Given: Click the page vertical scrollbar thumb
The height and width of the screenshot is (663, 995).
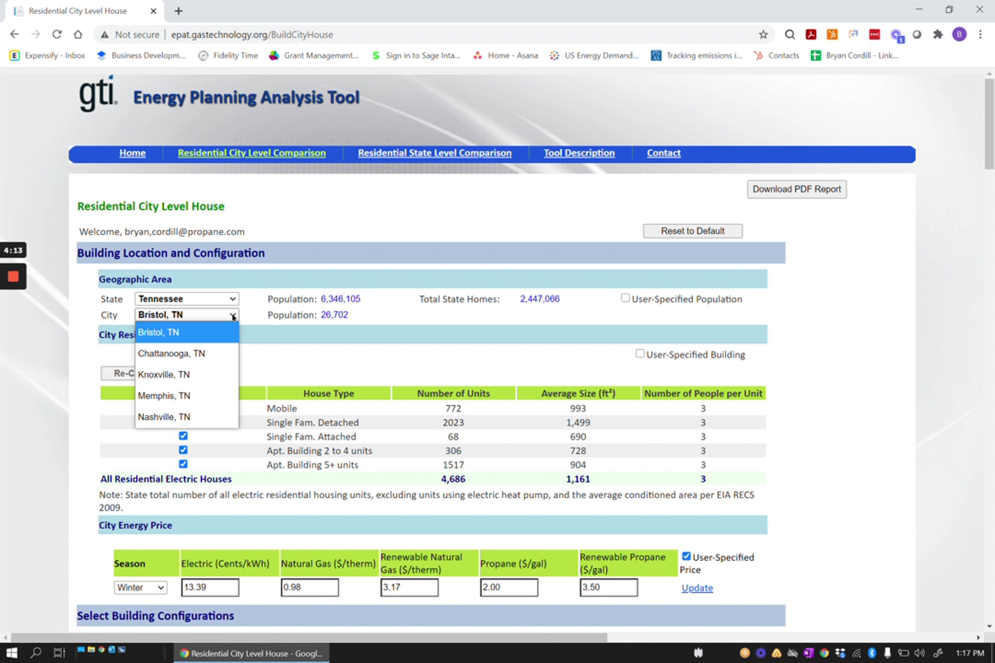Looking at the screenshot, I should click(989, 123).
